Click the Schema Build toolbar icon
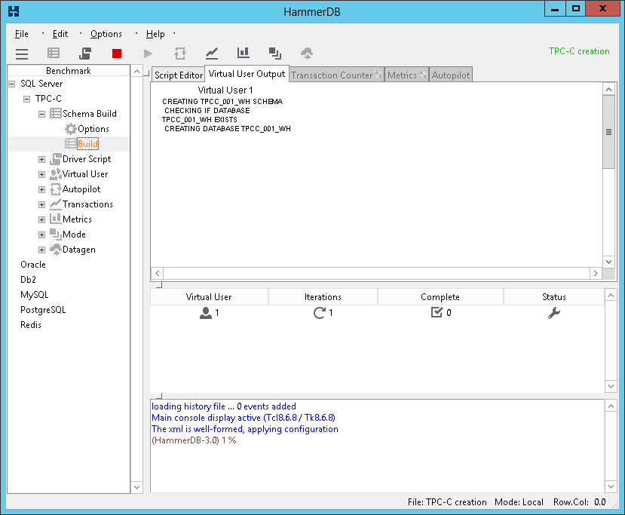The height and width of the screenshot is (515, 625). 54,54
